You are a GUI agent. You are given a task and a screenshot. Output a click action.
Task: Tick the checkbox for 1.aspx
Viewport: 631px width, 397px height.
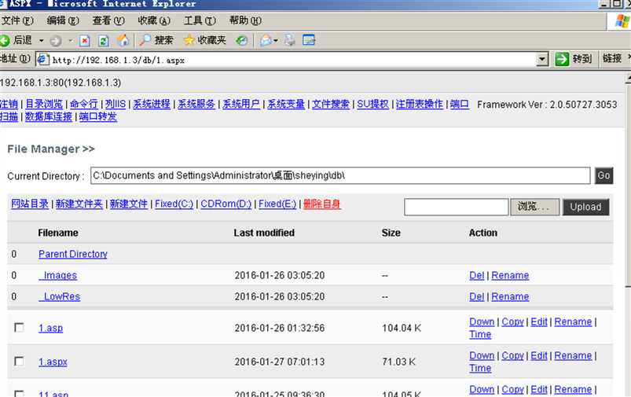(x=19, y=361)
